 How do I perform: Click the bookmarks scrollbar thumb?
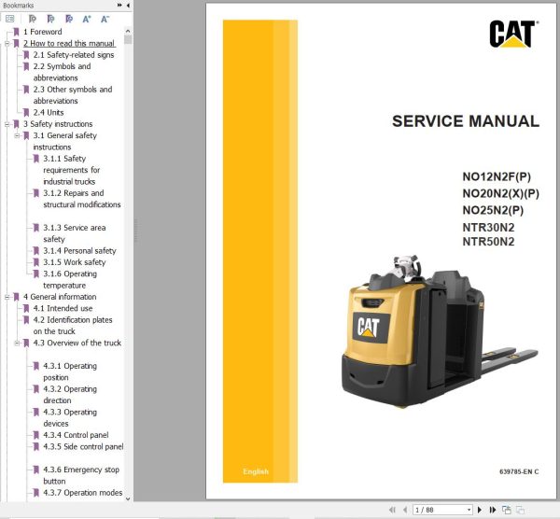coord(128,39)
